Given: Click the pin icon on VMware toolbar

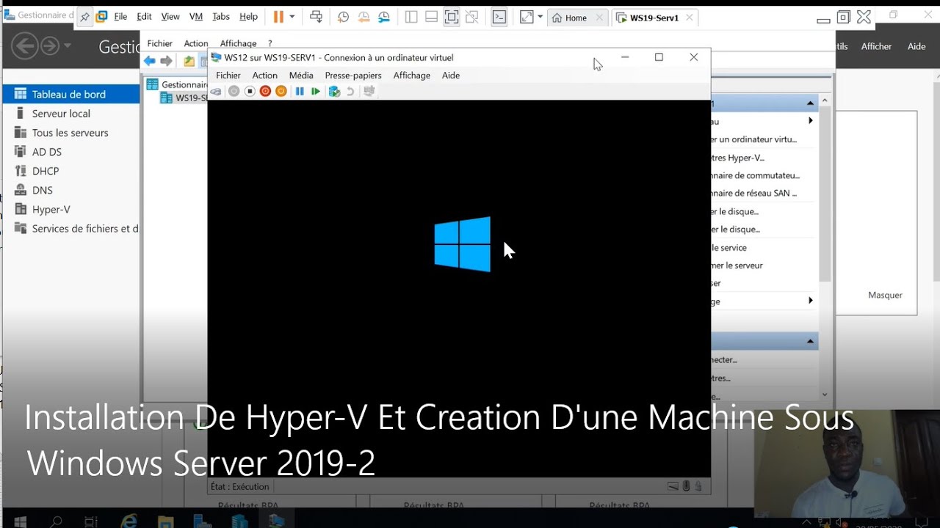Looking at the screenshot, I should tap(85, 17).
